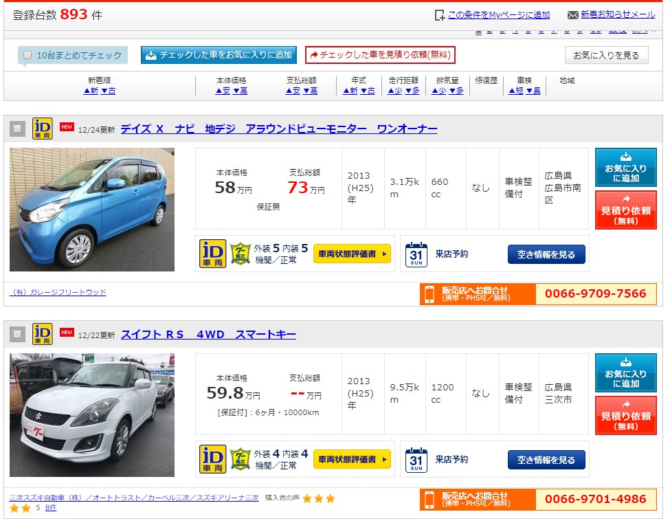Screen dimensions: 670x523
Task: Open the white スイフト RS car photo
Action: (92, 415)
